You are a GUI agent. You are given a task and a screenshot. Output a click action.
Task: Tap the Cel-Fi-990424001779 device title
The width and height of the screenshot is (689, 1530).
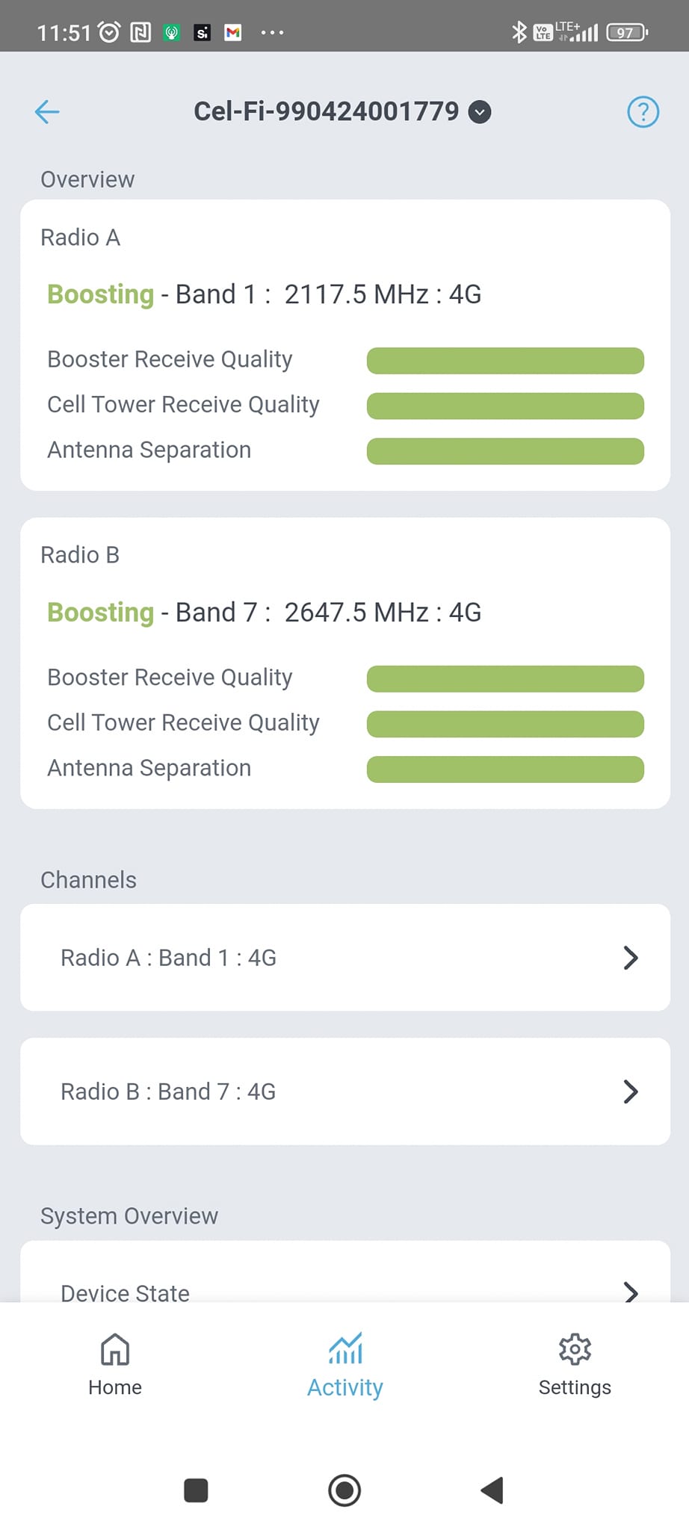coord(326,112)
